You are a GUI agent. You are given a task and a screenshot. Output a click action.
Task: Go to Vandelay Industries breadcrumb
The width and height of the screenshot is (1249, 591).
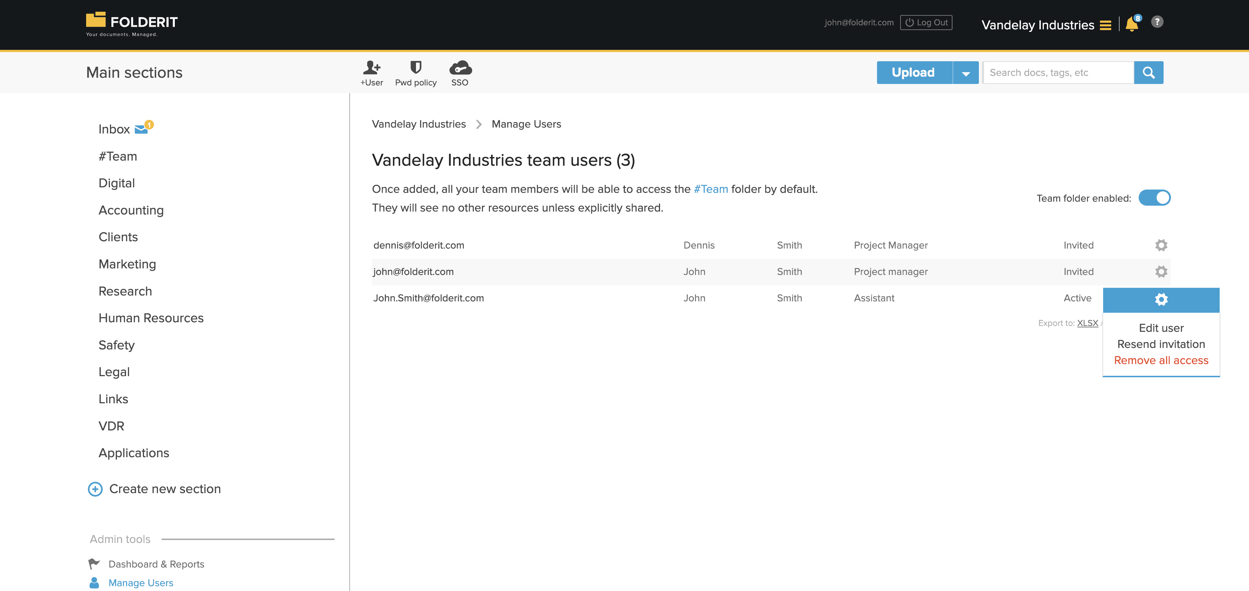[x=419, y=124]
